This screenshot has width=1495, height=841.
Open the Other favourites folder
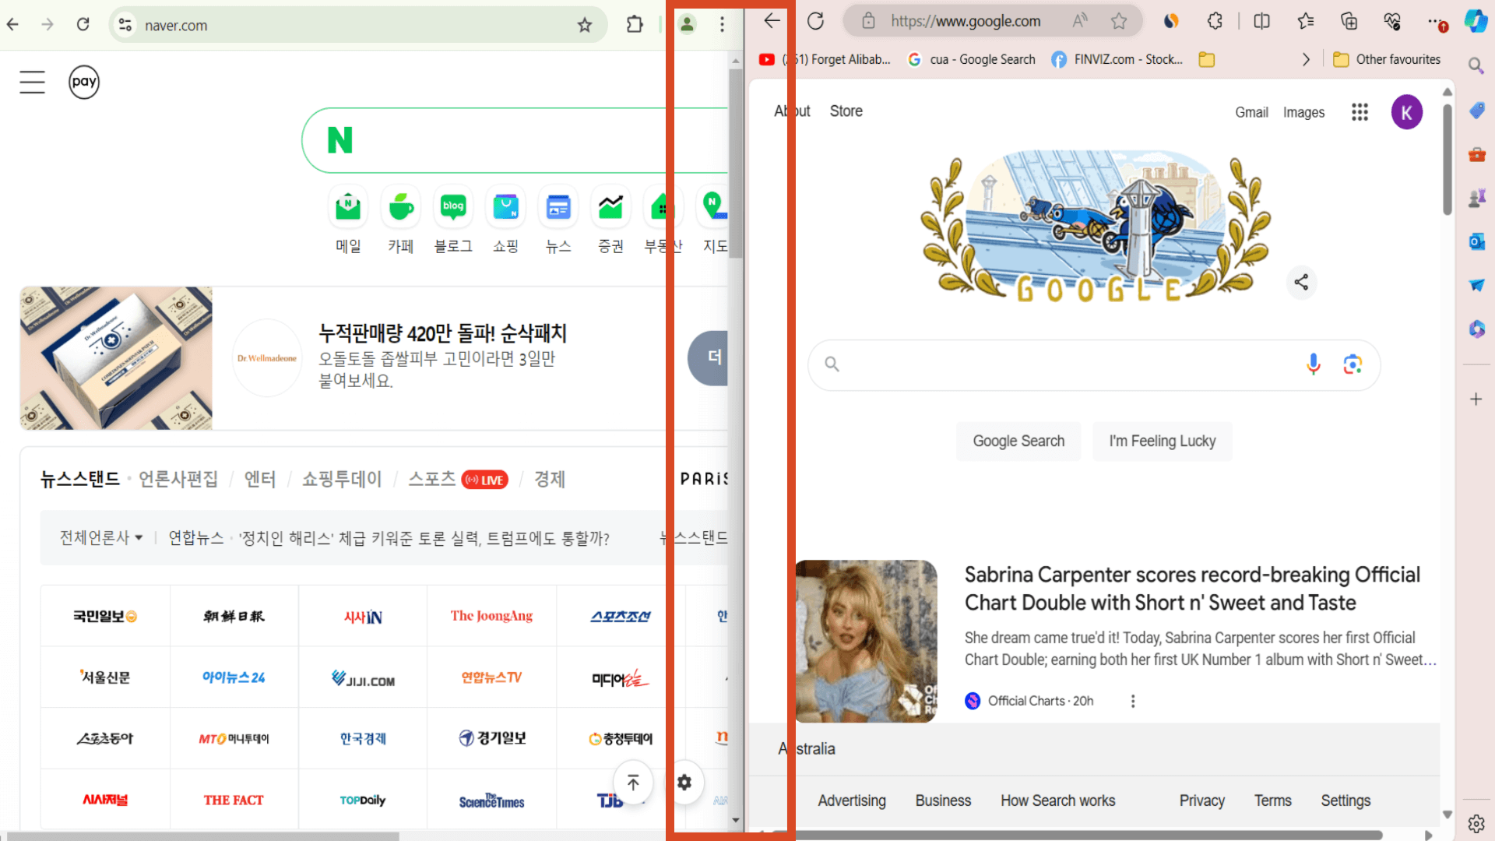[x=1387, y=59]
